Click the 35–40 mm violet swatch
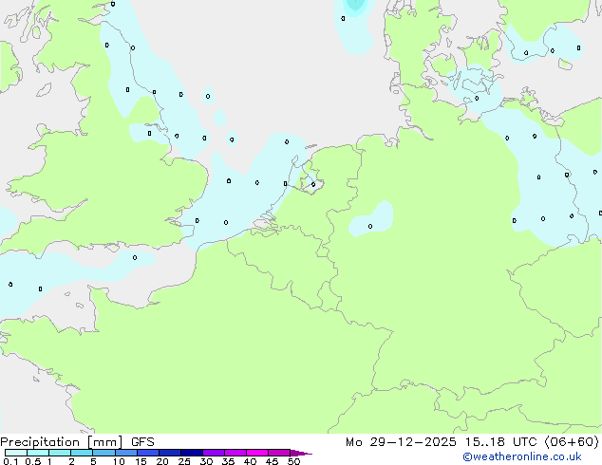This screenshot has height=465, width=602. [x=235, y=453]
